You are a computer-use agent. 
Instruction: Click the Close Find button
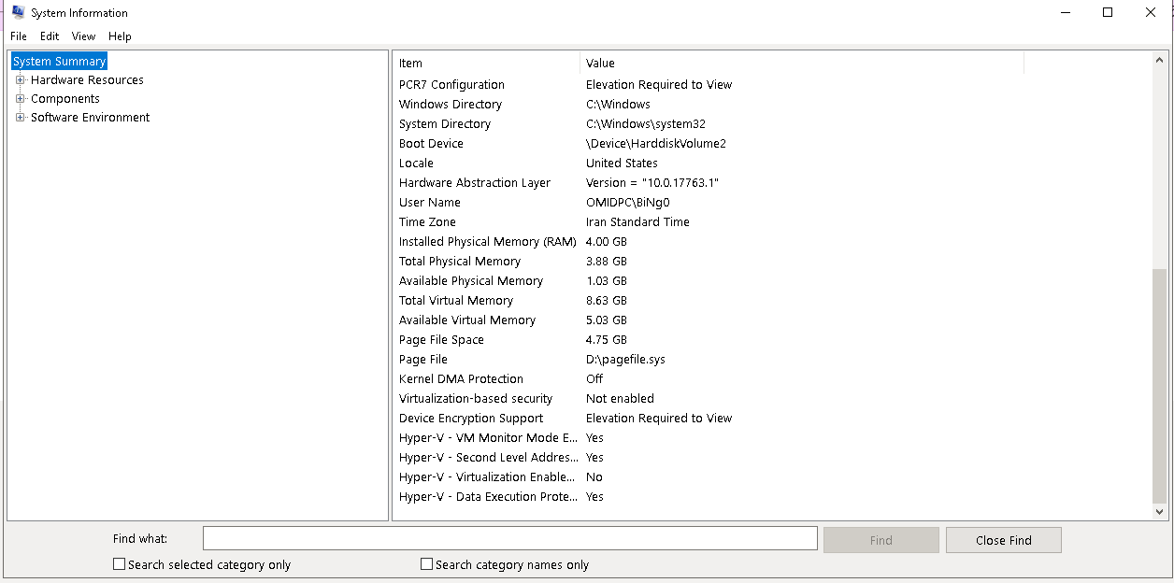coord(1003,540)
